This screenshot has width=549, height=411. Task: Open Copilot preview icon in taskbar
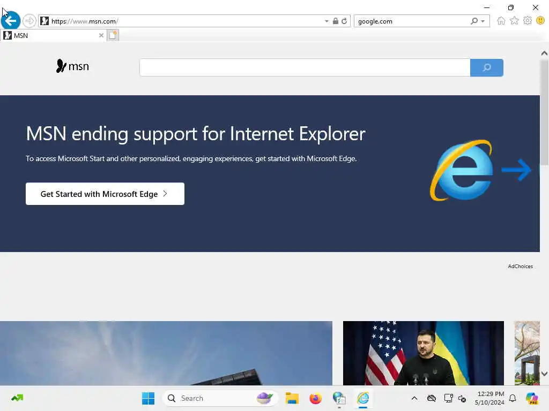coord(532,398)
